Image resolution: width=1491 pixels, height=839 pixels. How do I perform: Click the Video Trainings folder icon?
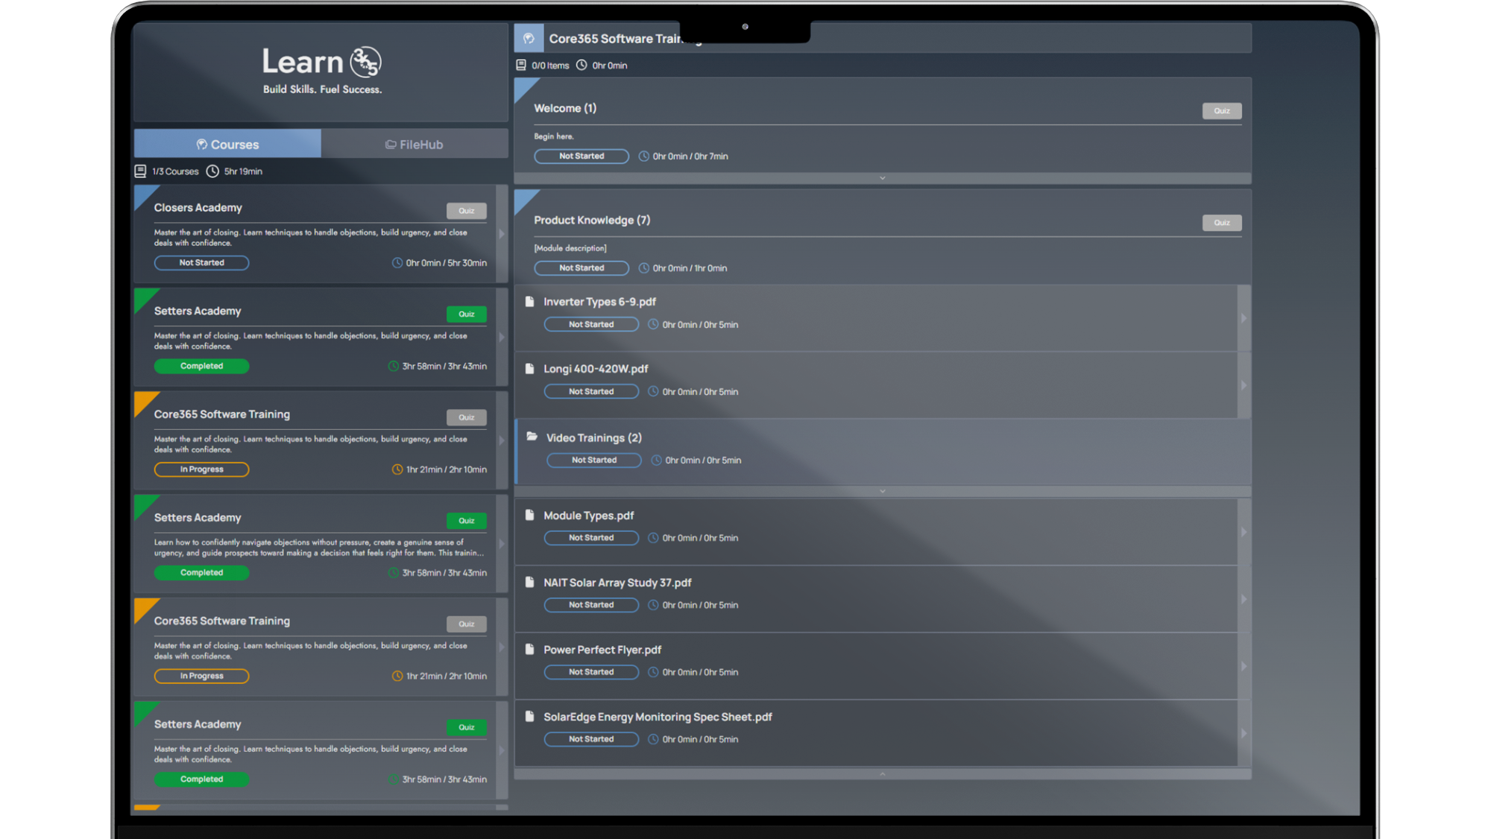(x=532, y=437)
